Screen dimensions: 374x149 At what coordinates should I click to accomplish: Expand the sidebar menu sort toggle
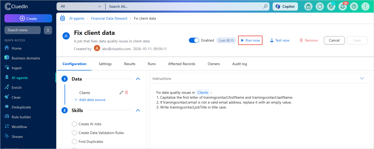pyautogui.click(x=48, y=30)
